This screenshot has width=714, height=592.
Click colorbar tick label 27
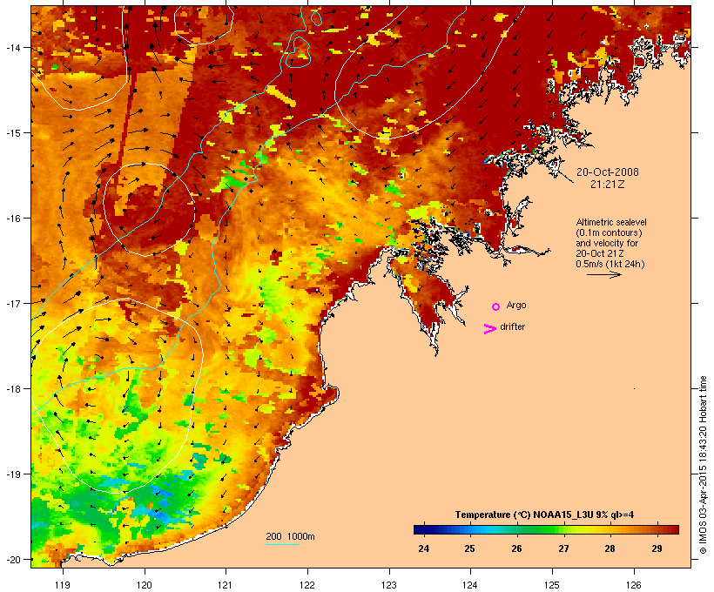click(x=563, y=548)
